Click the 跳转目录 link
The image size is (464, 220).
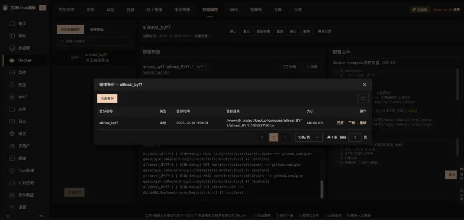(389, 63)
